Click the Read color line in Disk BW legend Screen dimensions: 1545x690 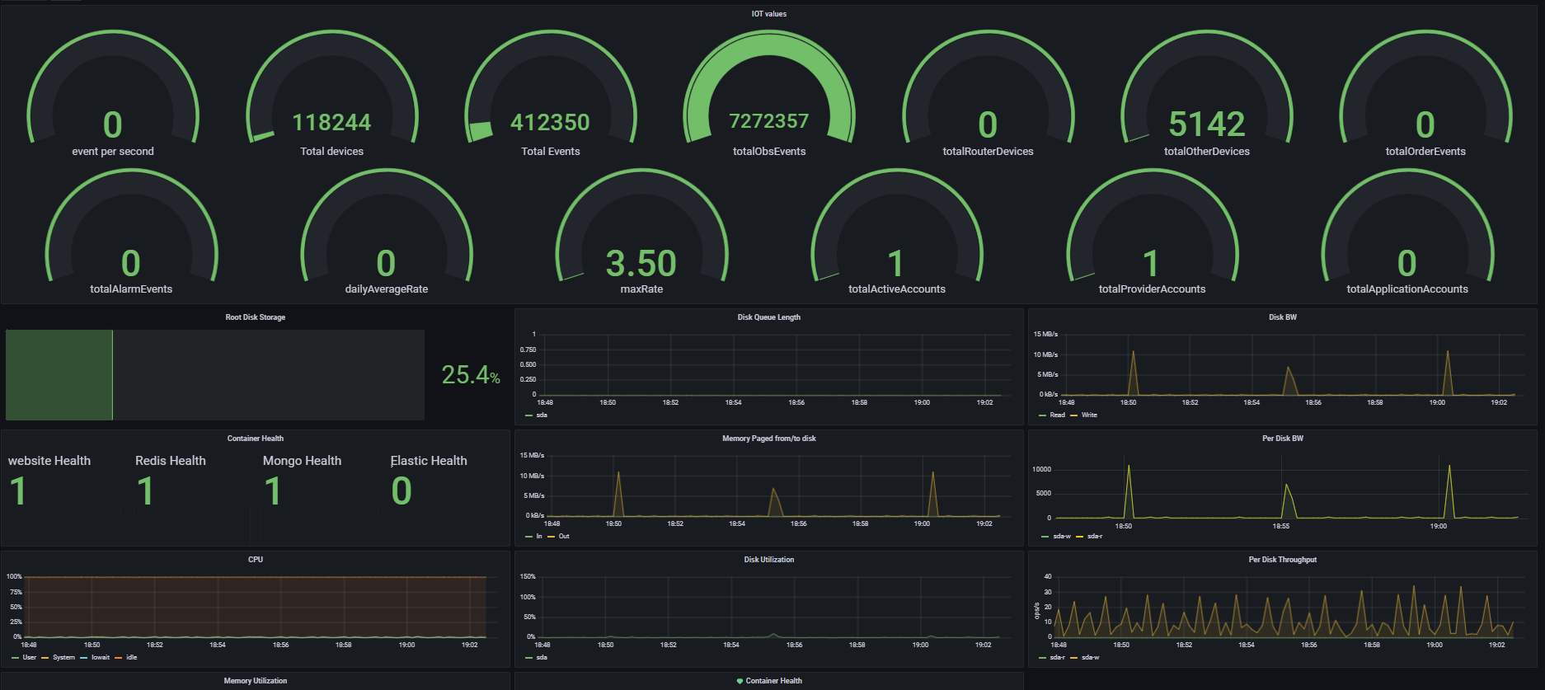[1043, 415]
